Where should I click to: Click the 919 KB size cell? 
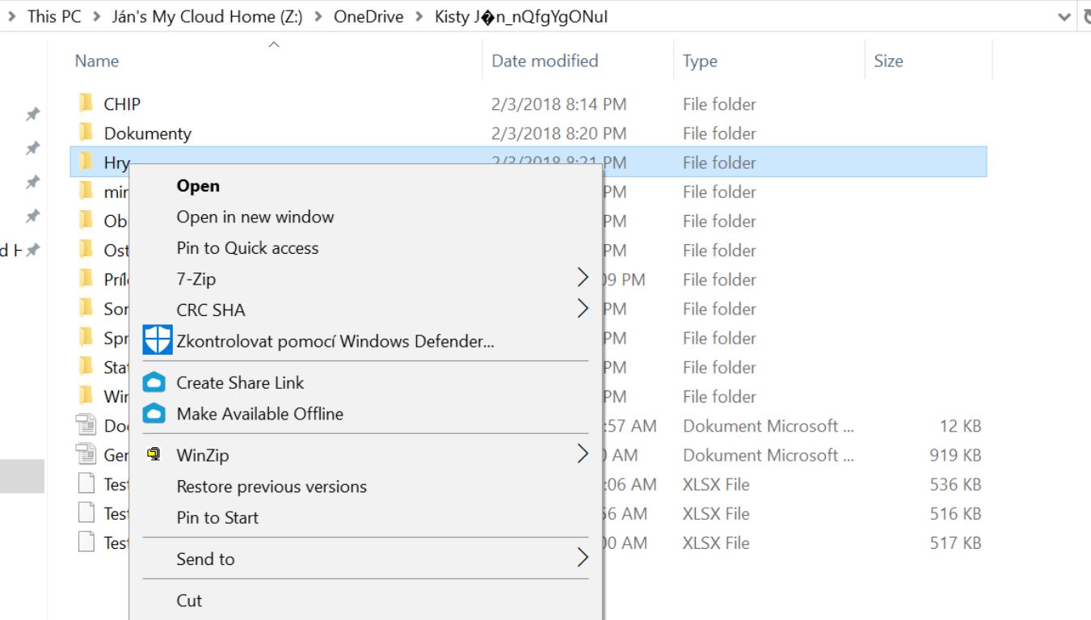click(955, 454)
